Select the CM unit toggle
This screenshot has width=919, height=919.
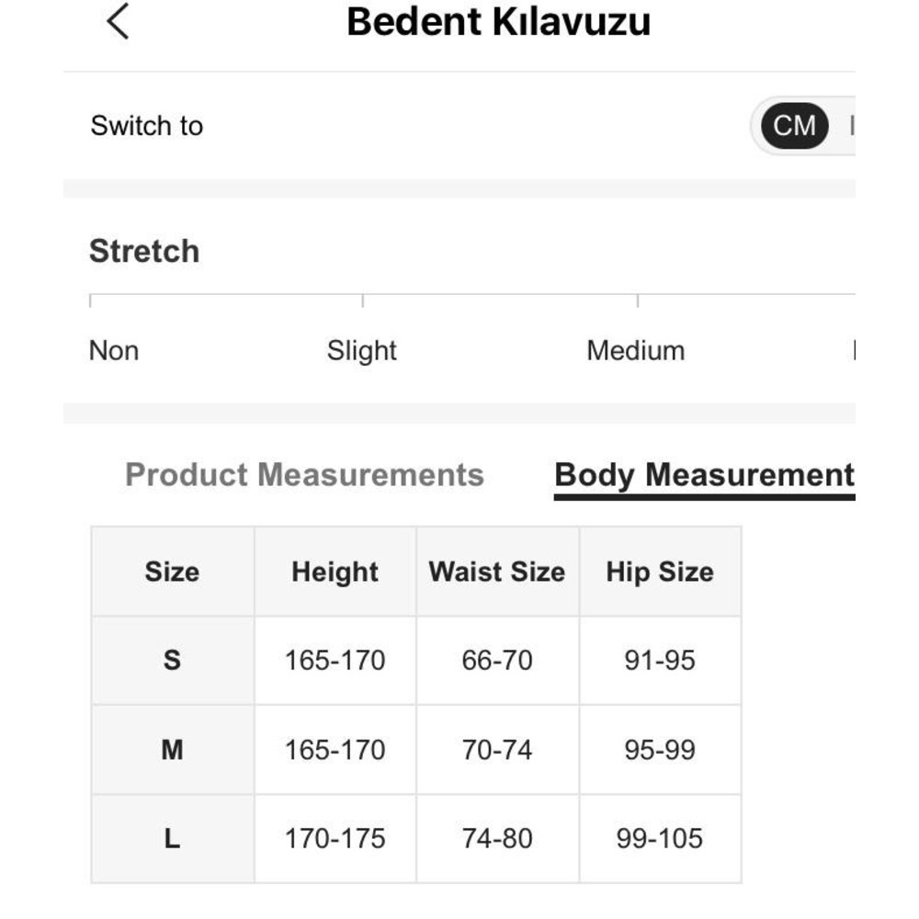coord(794,126)
